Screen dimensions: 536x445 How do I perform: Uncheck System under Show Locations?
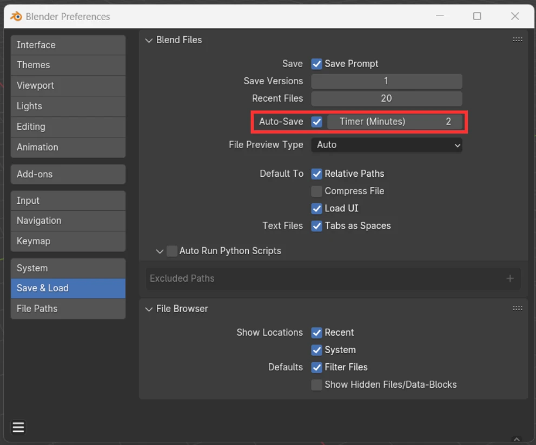(316, 350)
